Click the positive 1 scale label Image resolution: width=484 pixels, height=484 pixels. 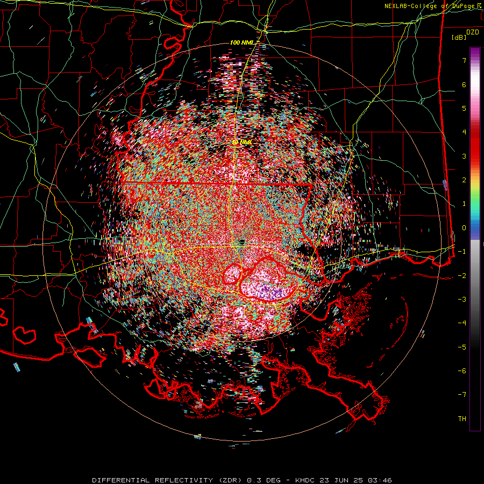pyautogui.click(x=464, y=204)
